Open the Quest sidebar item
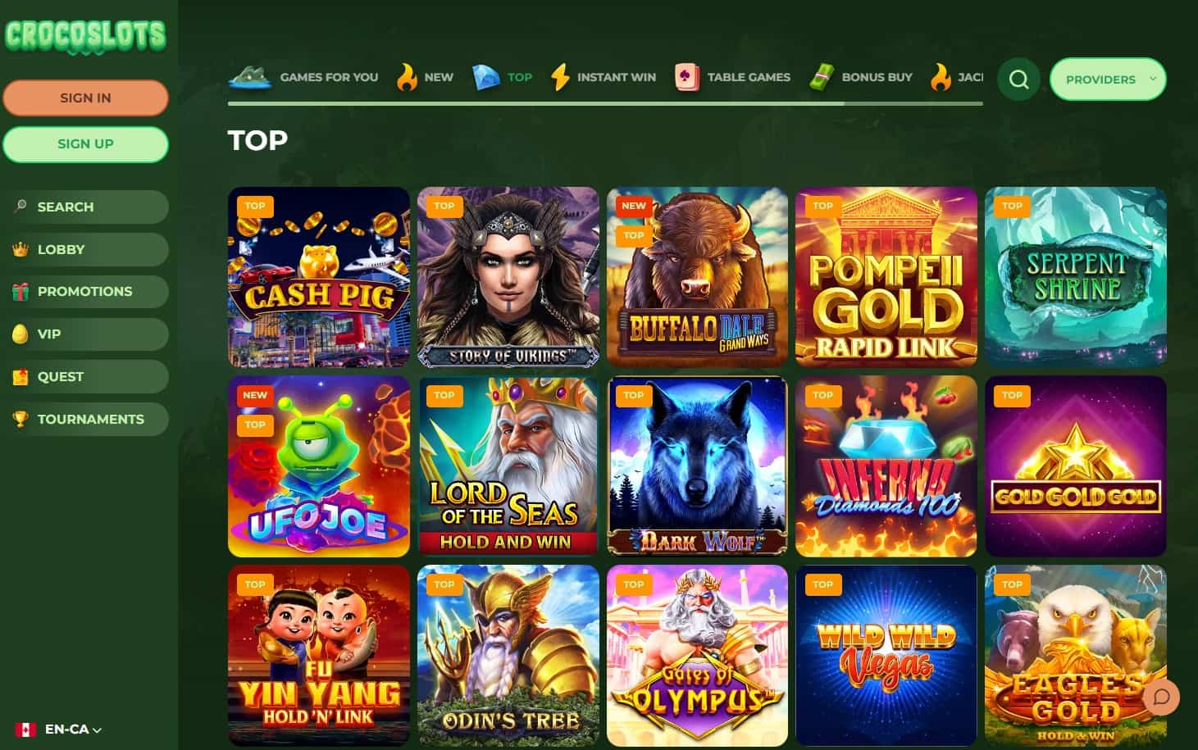The width and height of the screenshot is (1198, 750). (85, 376)
